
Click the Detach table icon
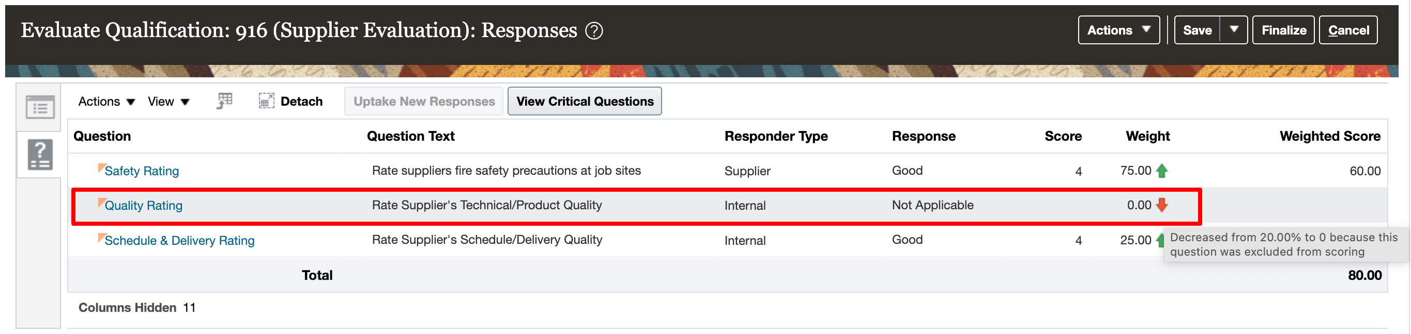point(266,101)
